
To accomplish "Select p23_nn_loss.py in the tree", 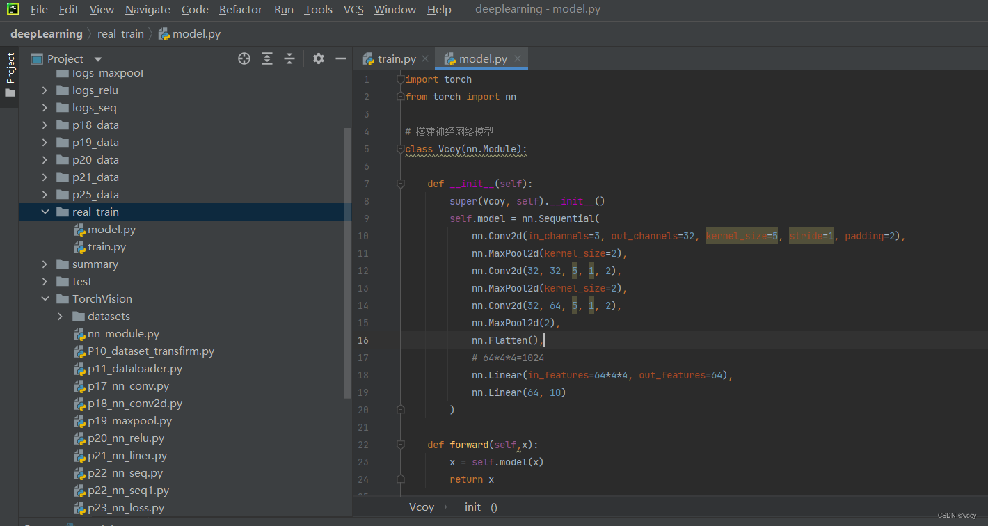I will [126, 508].
